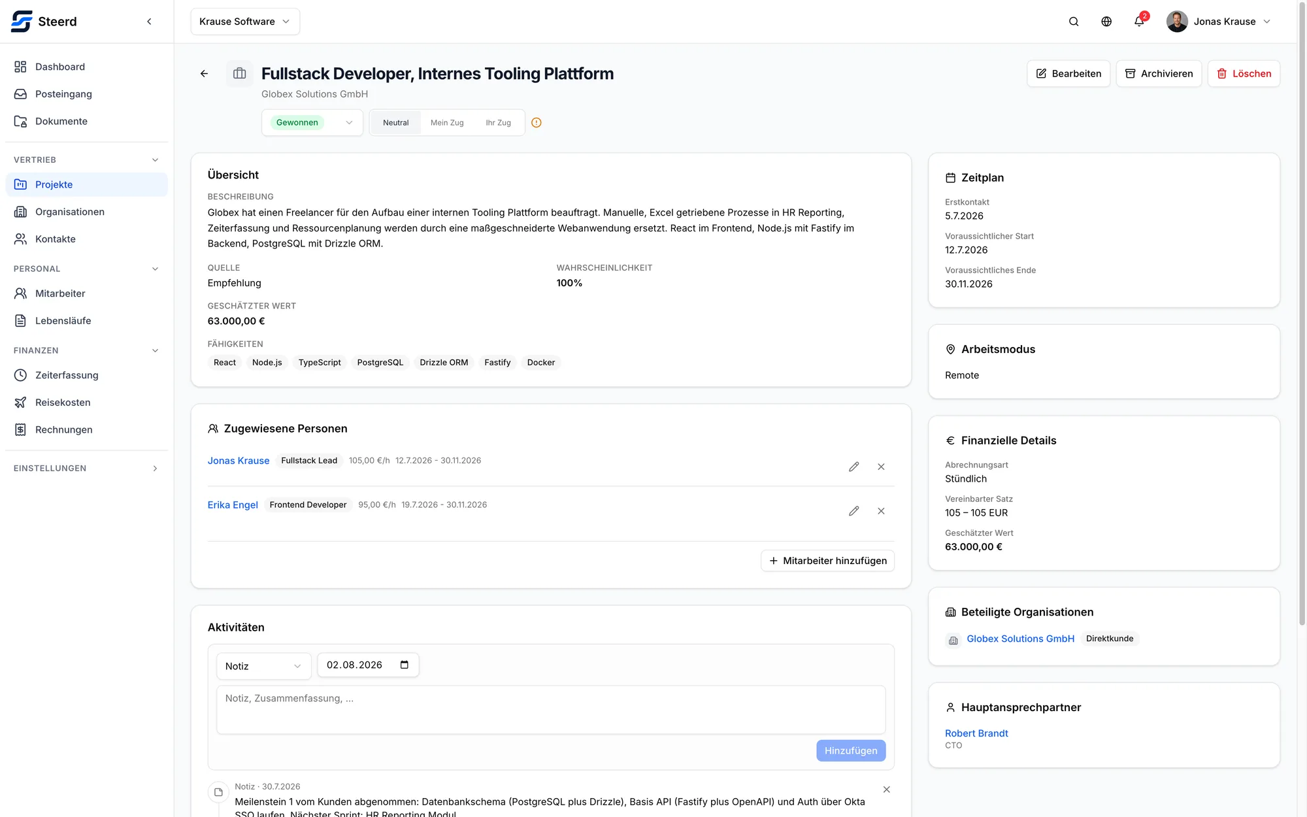1307x817 pixels.
Task: Click the euro icon in Finanzielle Details
Action: click(950, 441)
